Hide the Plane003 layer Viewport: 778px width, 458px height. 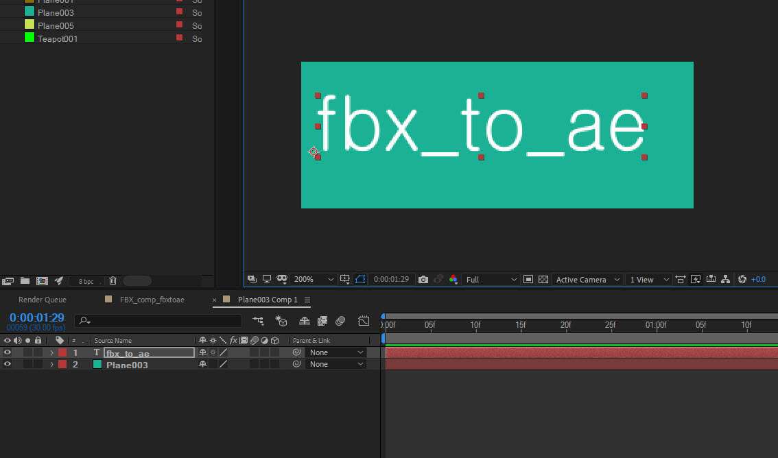click(7, 364)
